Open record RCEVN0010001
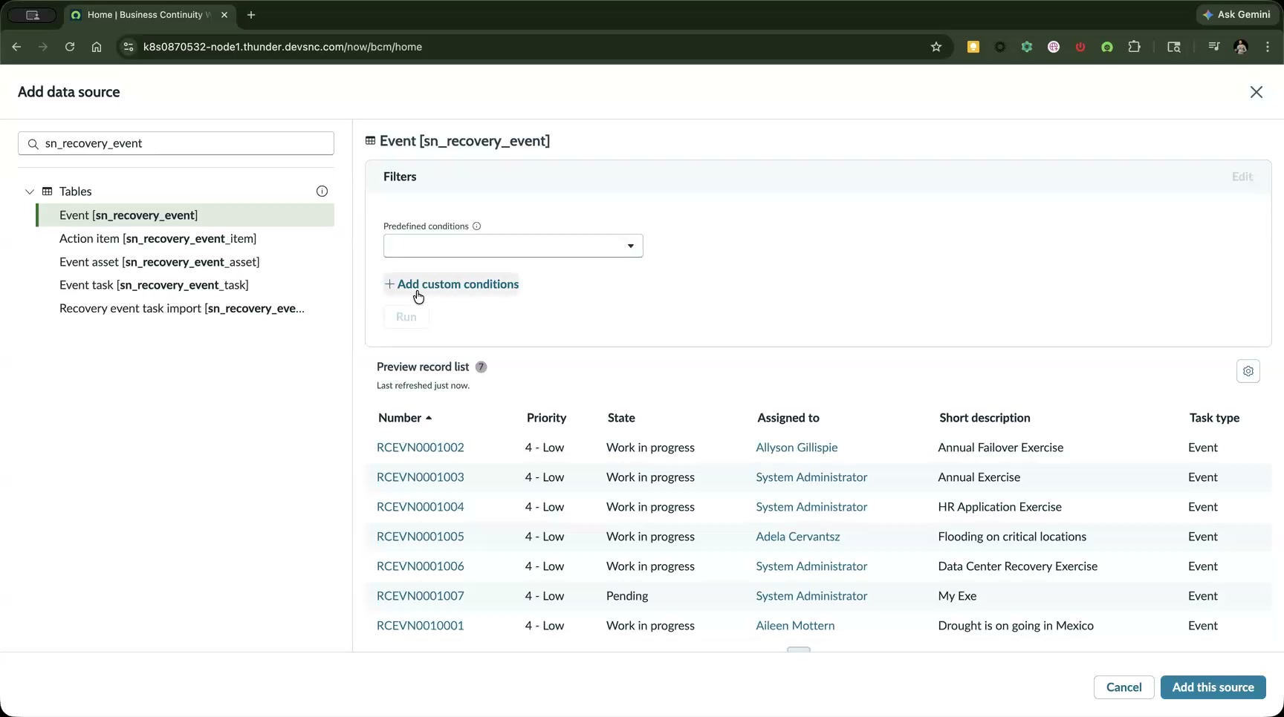1284x717 pixels. point(421,626)
